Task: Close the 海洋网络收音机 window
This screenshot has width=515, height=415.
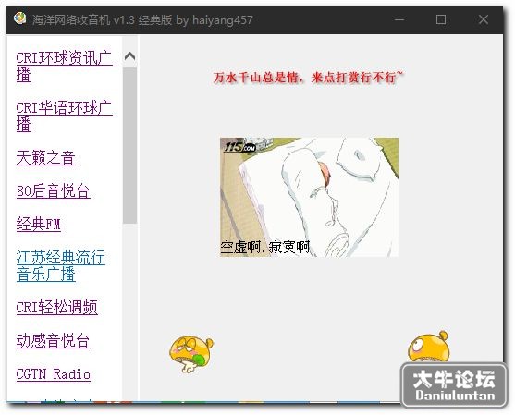Action: point(484,19)
